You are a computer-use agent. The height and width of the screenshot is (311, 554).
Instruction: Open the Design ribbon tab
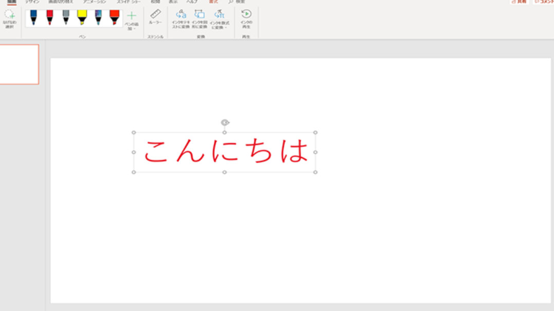(x=32, y=2)
